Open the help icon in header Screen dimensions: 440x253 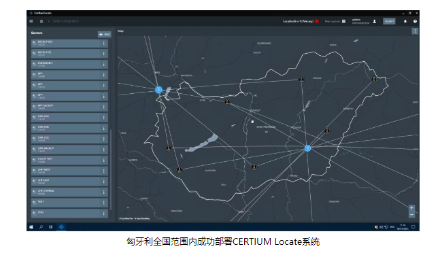[x=415, y=21]
